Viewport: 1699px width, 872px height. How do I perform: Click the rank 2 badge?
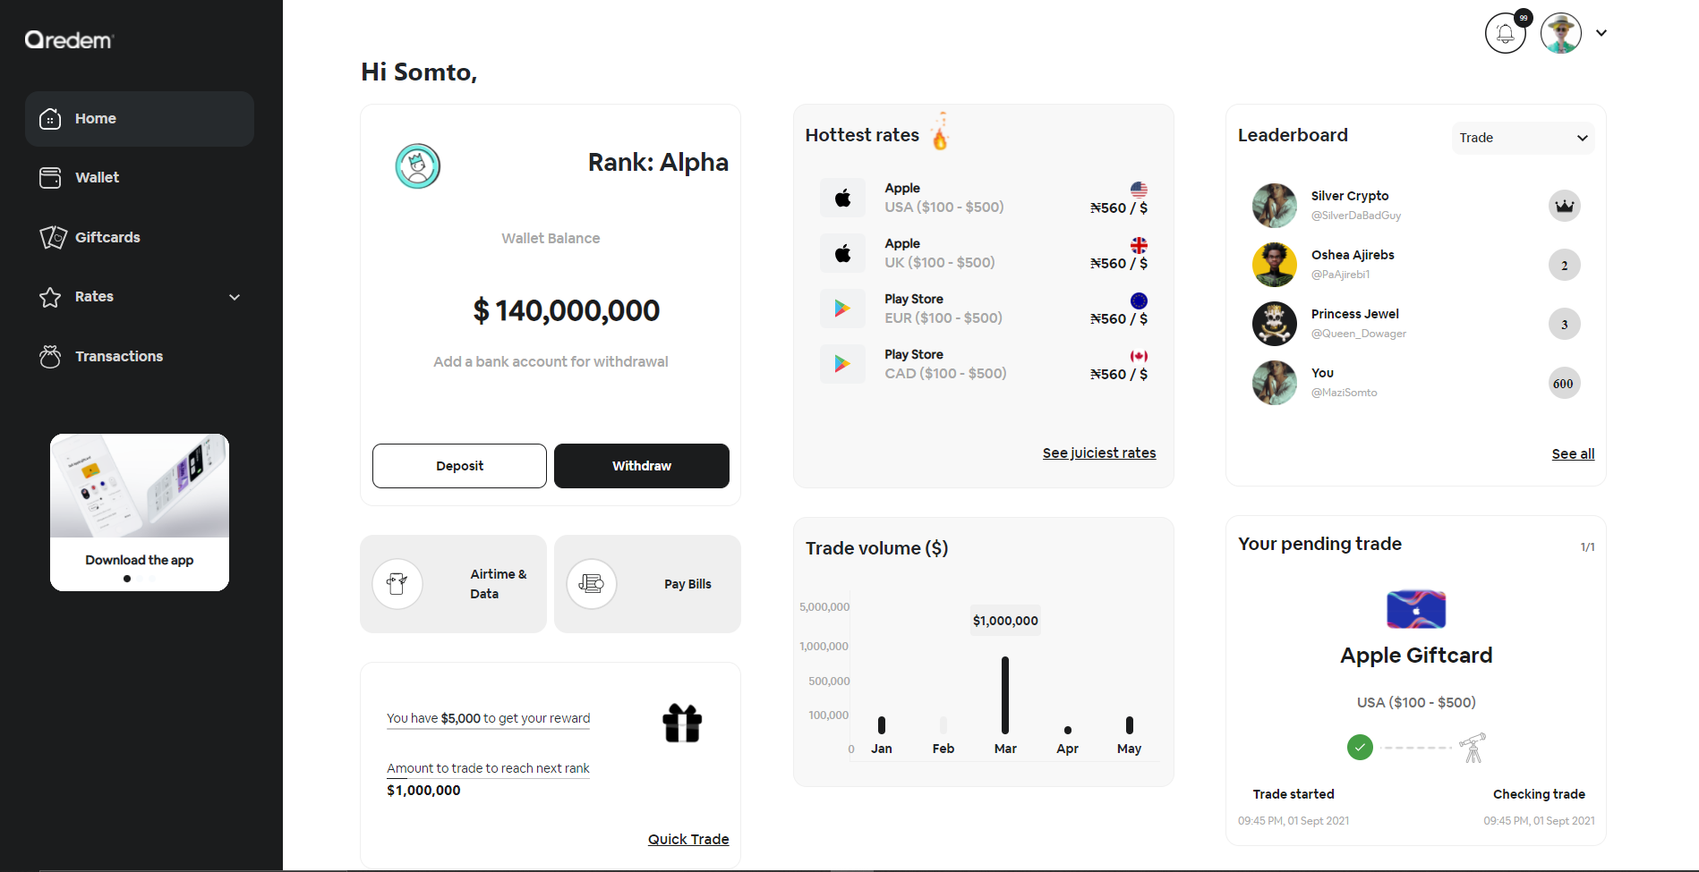[1565, 265]
